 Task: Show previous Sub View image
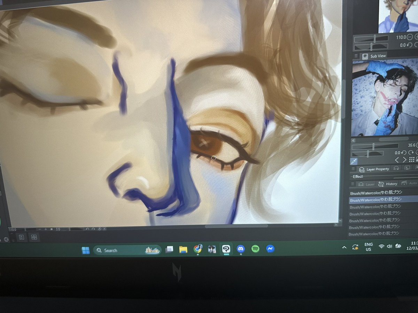click(397, 160)
